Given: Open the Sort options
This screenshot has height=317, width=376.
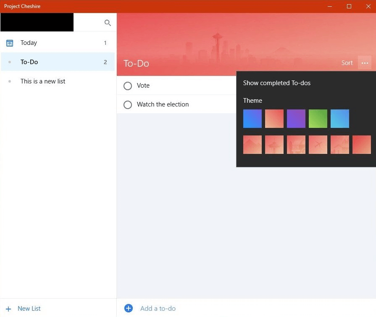Looking at the screenshot, I should [347, 63].
